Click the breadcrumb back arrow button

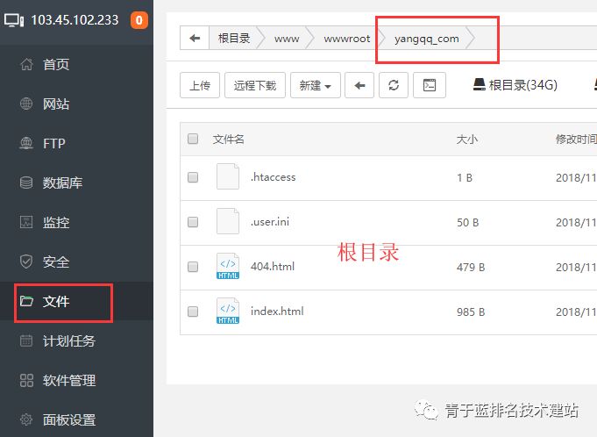click(195, 38)
